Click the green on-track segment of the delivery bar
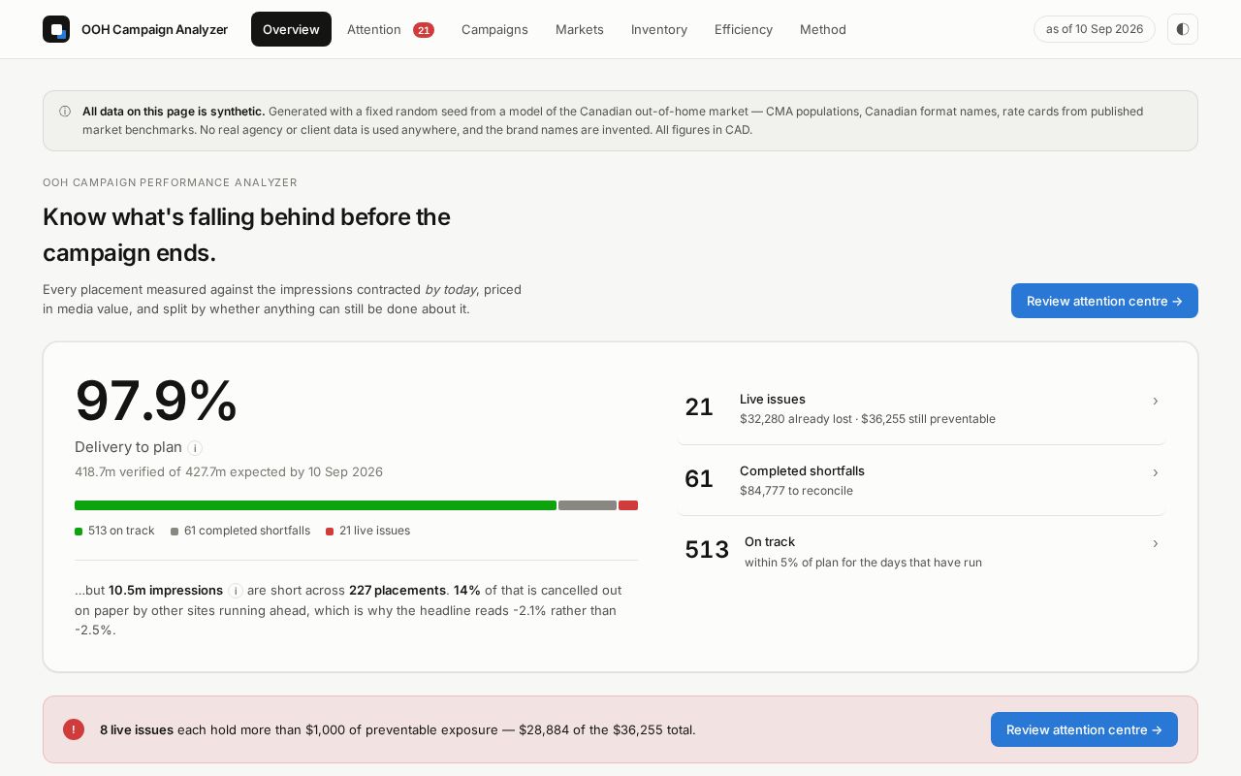 315,505
